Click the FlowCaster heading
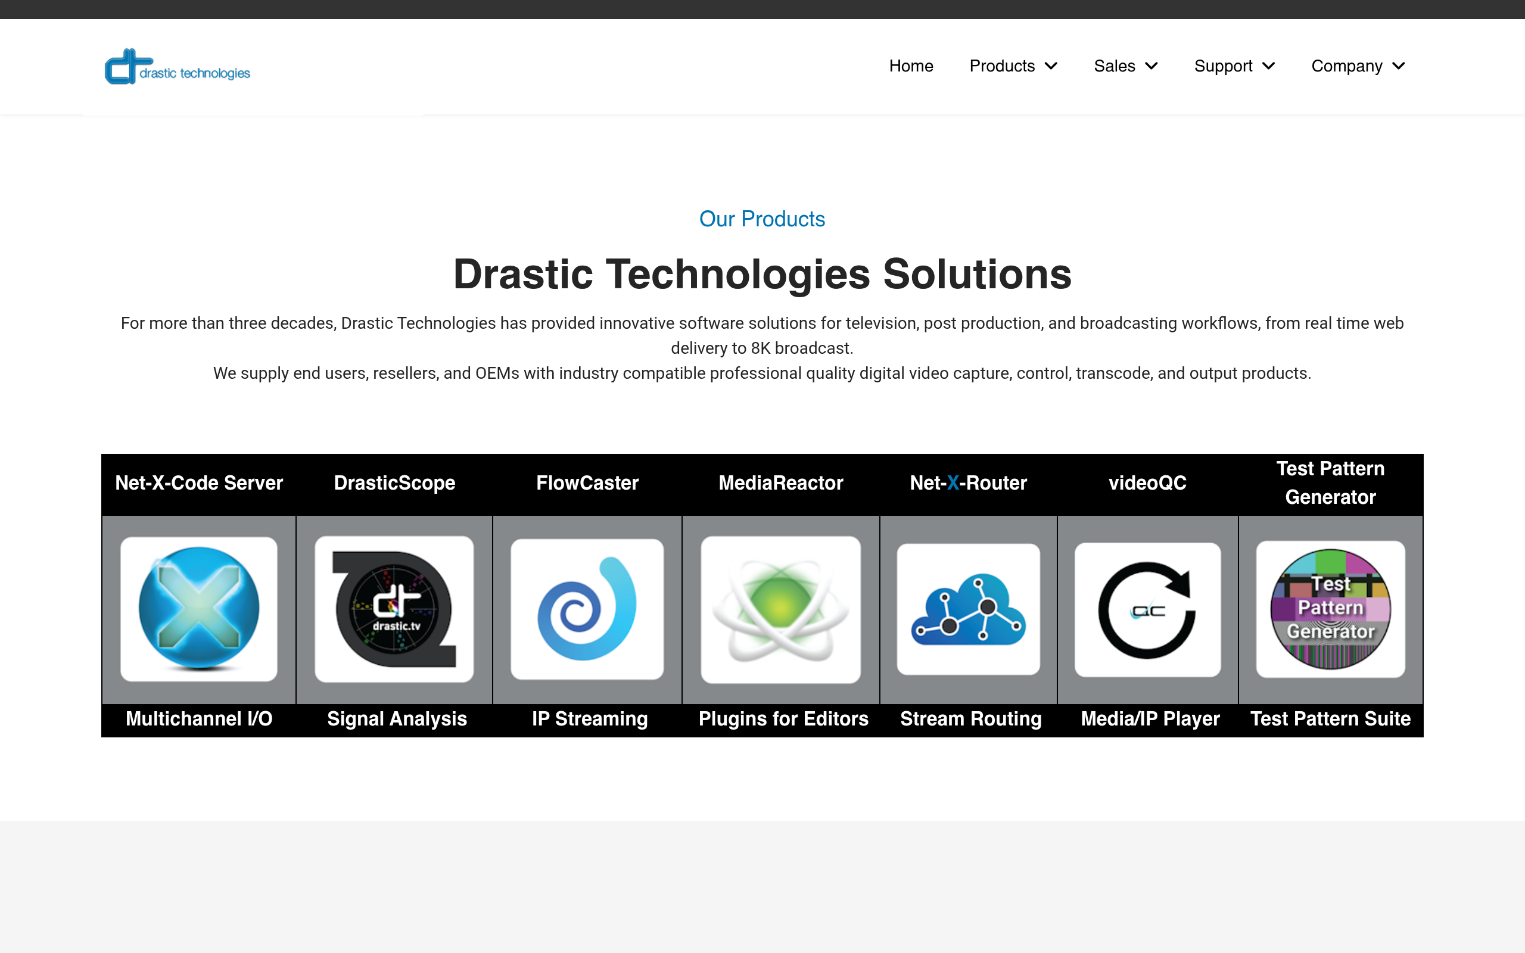The image size is (1525, 953). pyautogui.click(x=587, y=483)
